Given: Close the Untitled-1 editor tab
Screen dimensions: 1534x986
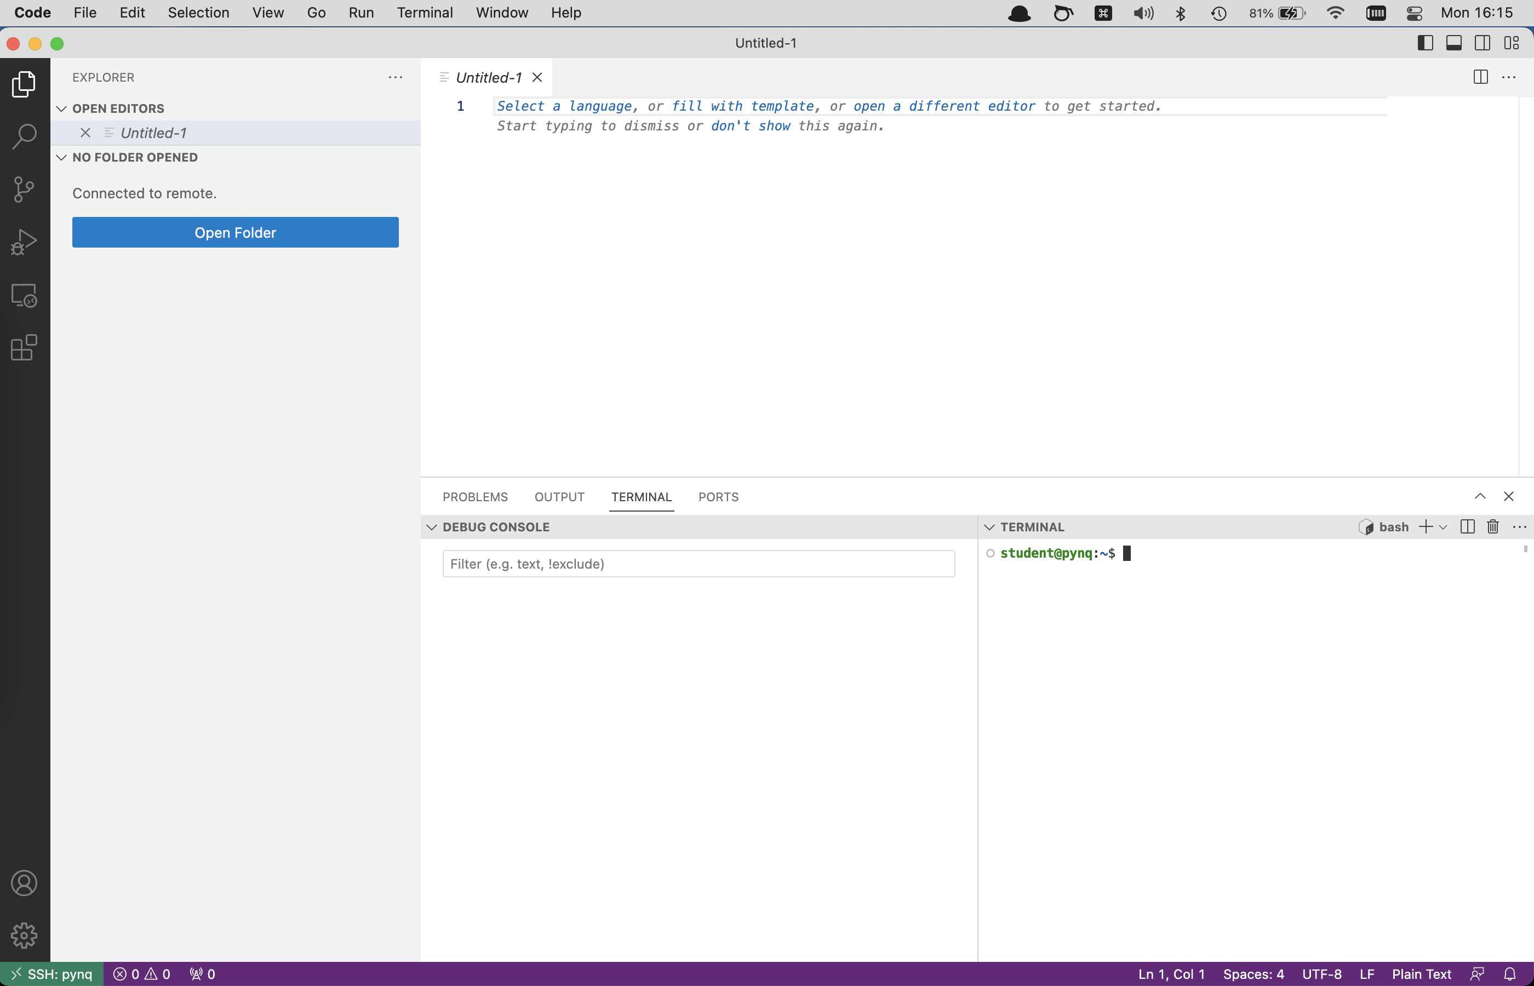Looking at the screenshot, I should coord(537,77).
